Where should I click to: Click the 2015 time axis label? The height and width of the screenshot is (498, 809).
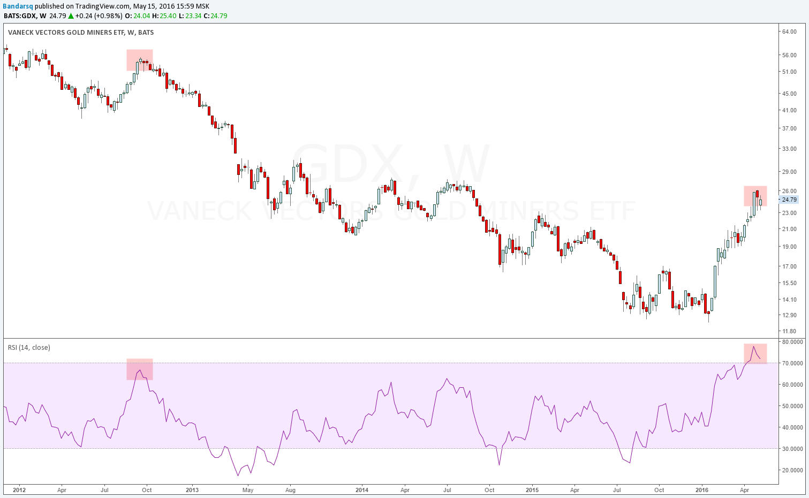coord(532,490)
